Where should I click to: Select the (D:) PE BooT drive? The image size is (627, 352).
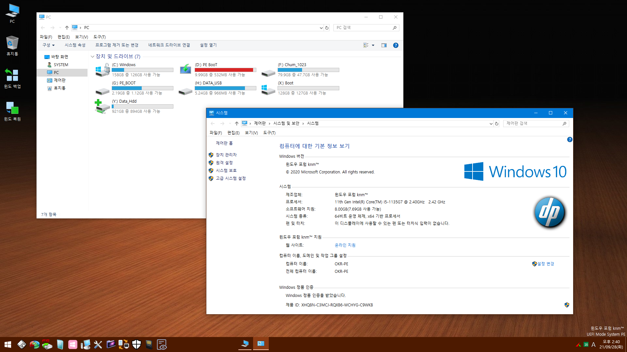click(x=217, y=70)
